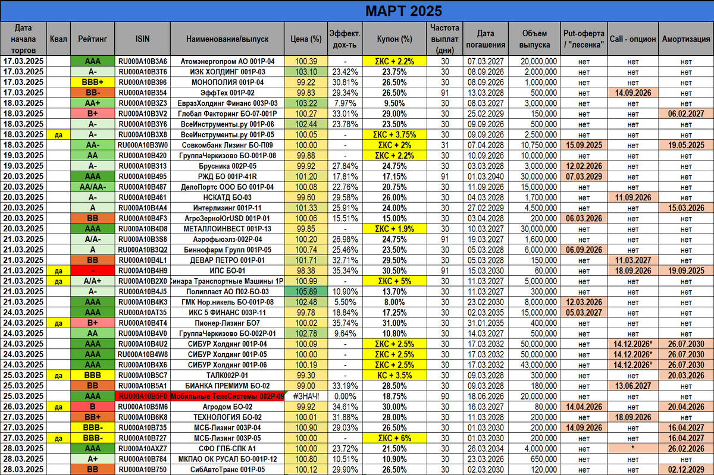The width and height of the screenshot is (714, 475).
Task: Click the Рейтинг column header
Action: tap(92, 39)
